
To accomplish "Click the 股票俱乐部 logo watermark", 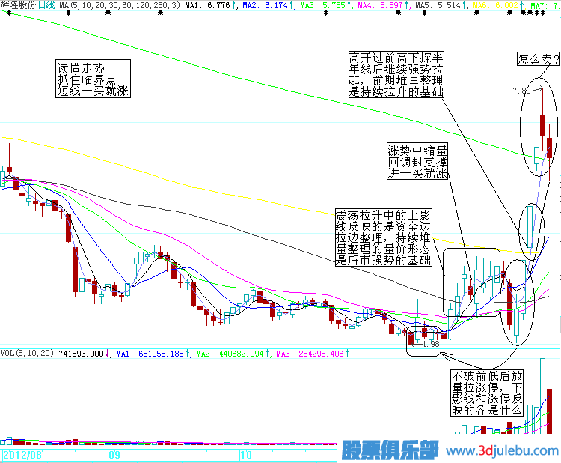I will pos(390,450).
